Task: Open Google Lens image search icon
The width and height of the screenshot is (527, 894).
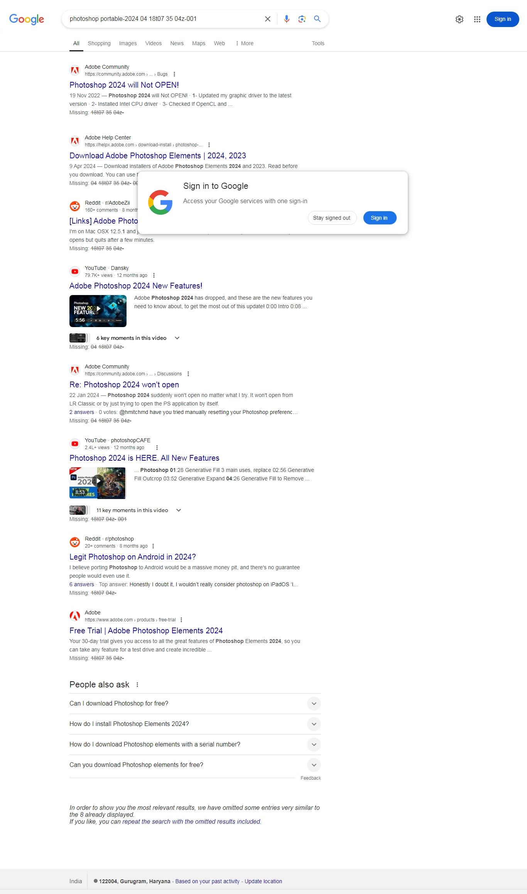Action: [x=302, y=19]
